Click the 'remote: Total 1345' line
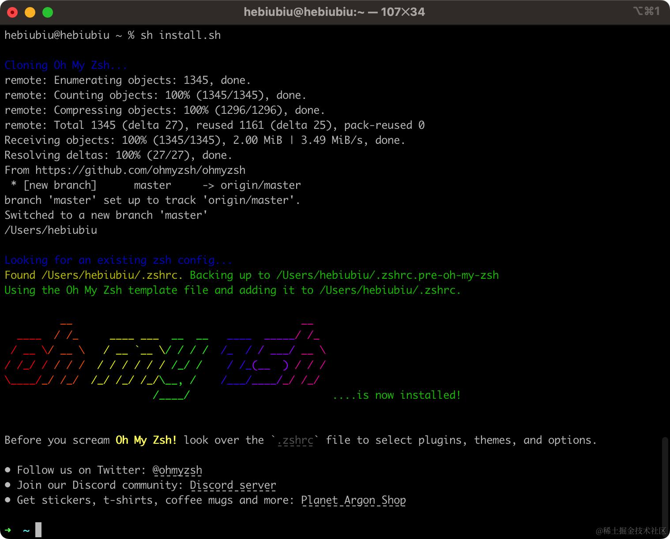Viewport: 670px width, 539px height. click(x=215, y=125)
